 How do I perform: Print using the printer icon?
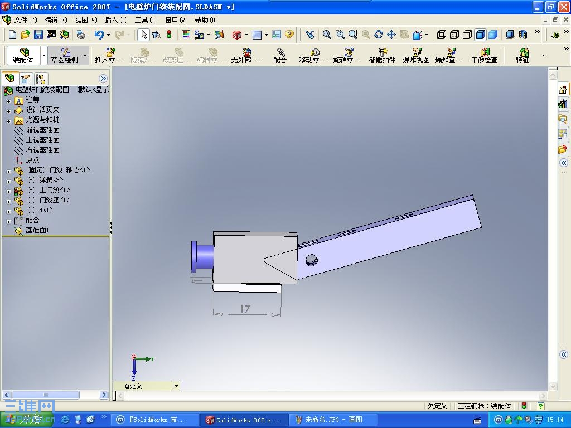(x=81, y=35)
